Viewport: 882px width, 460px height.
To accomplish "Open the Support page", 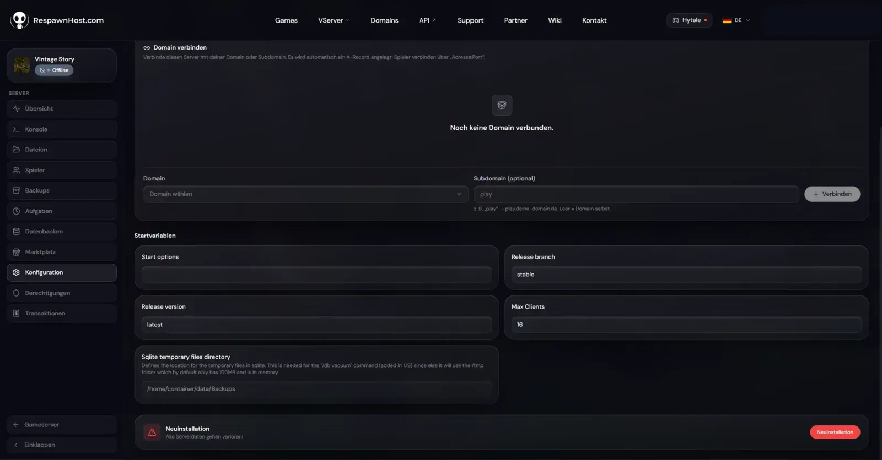I will (x=470, y=20).
